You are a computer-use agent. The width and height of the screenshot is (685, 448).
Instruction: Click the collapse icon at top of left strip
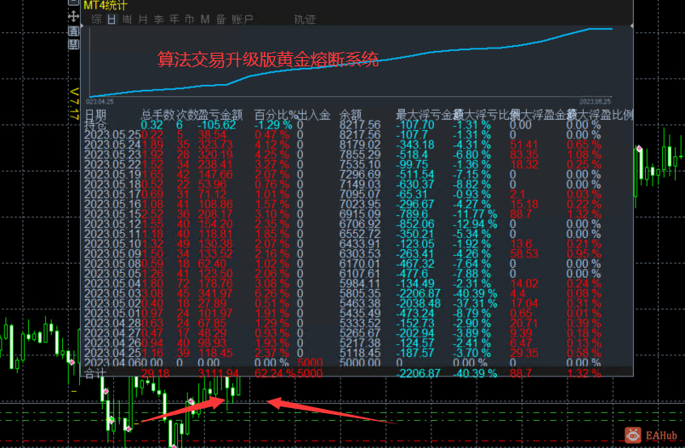[x=73, y=3]
